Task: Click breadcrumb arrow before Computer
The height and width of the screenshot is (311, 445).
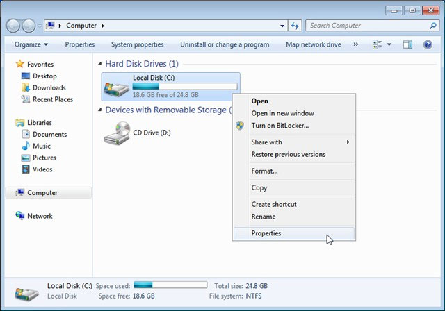Action: 60,26
